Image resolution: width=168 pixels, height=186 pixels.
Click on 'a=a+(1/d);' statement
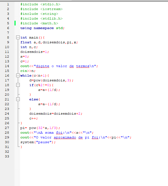tap(49, 90)
